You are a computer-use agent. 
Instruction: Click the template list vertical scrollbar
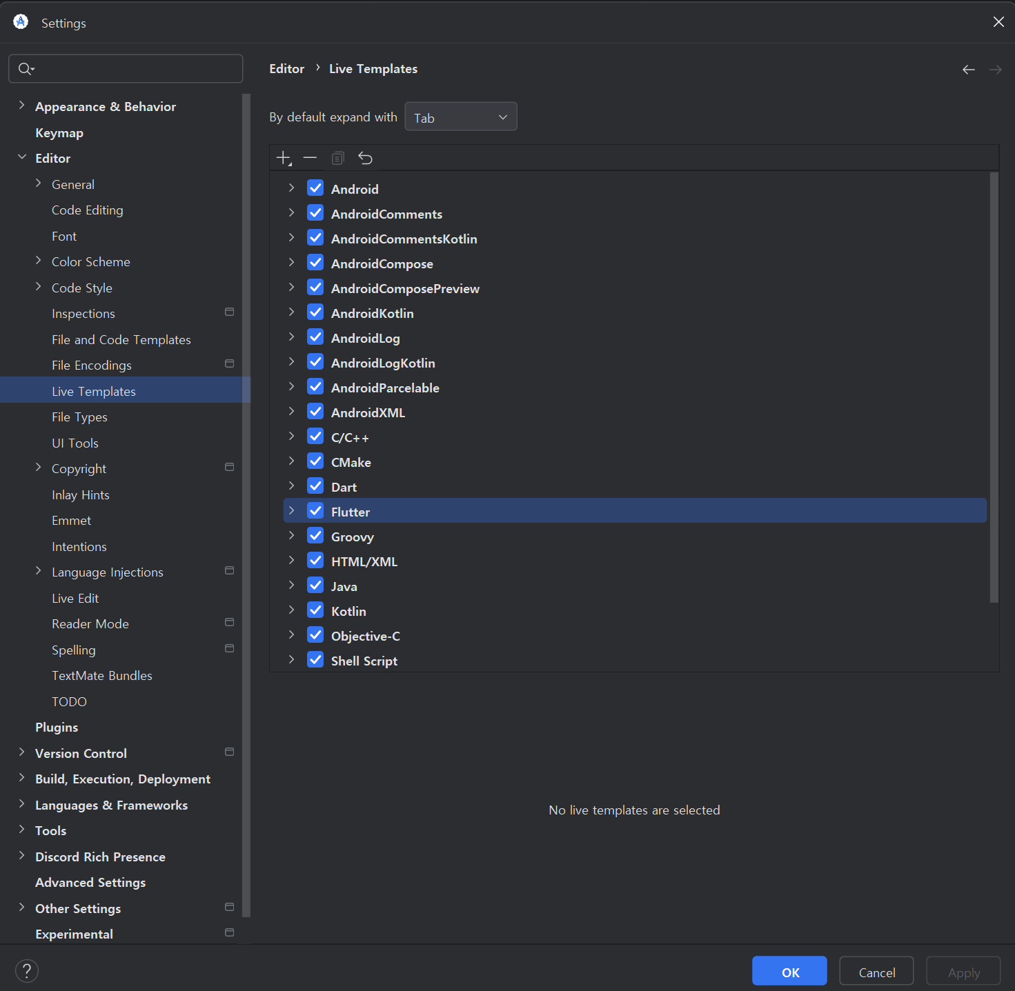point(994,388)
